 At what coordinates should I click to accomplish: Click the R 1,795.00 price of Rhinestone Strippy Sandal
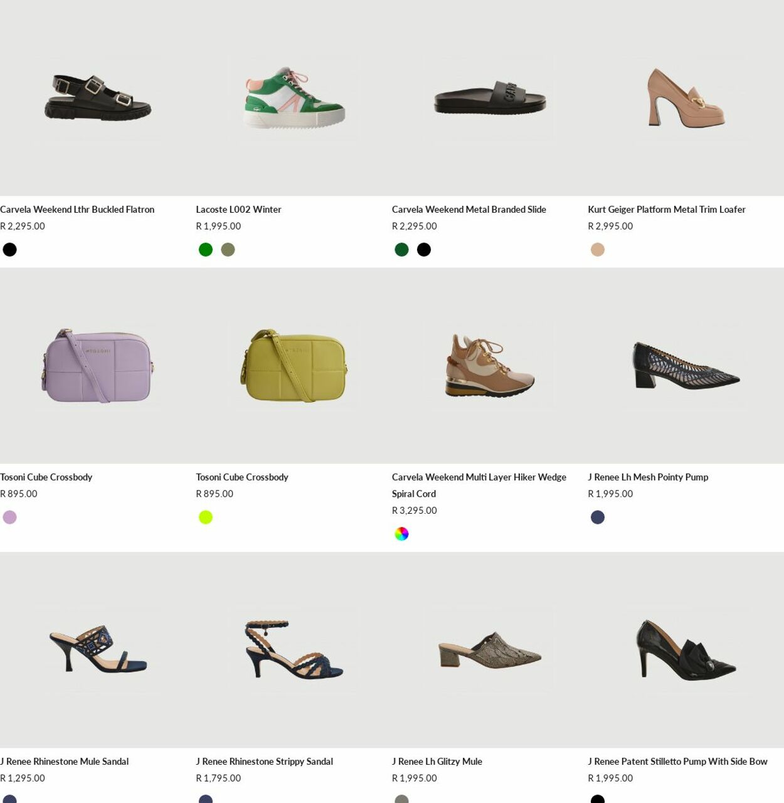pos(218,779)
